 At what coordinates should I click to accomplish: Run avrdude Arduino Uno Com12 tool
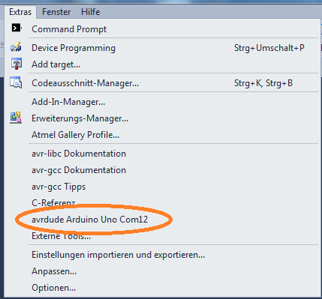tap(89, 220)
